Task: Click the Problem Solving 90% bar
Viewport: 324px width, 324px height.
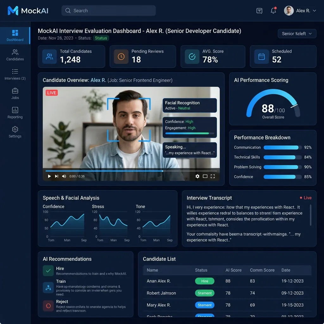Action: 282,167
